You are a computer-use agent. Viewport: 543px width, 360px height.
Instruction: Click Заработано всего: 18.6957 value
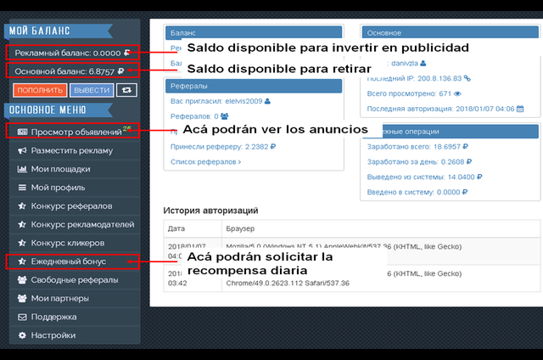447,147
